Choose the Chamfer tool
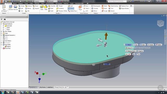Image resolution: width=167 pixels, height=94 pixels. pos(52,6)
